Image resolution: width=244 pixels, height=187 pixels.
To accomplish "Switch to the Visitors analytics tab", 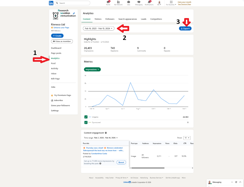I will tap(98, 19).
